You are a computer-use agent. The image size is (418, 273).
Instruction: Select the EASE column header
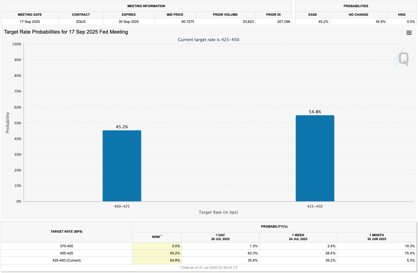[x=313, y=15]
